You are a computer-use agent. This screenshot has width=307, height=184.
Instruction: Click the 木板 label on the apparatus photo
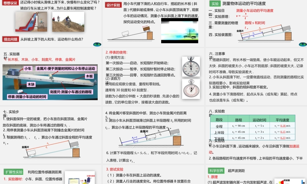coord(89,76)
